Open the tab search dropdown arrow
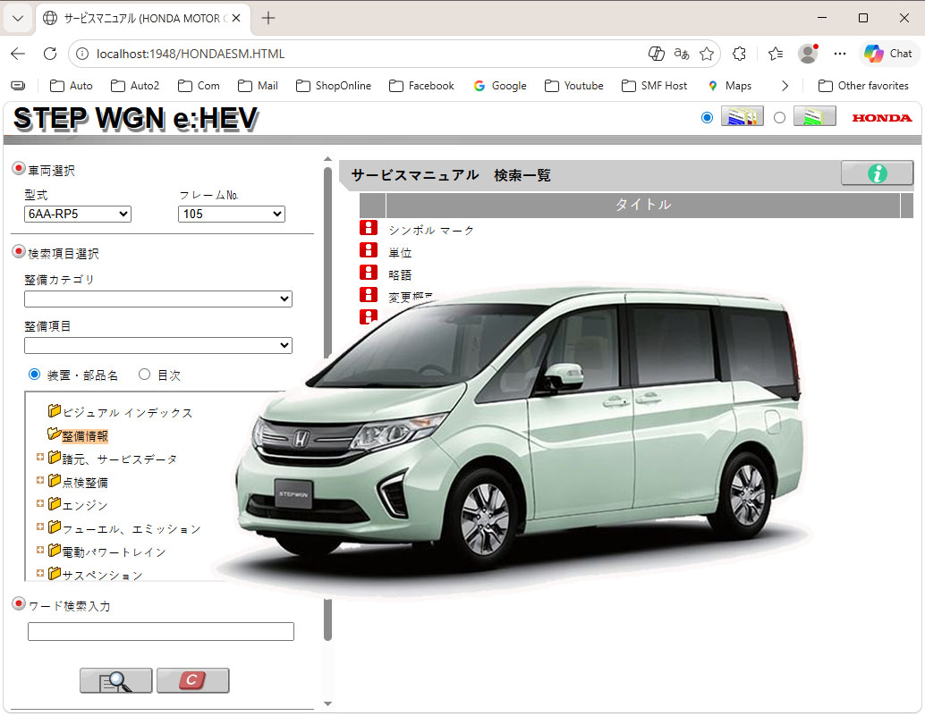This screenshot has width=925, height=716. (x=18, y=18)
